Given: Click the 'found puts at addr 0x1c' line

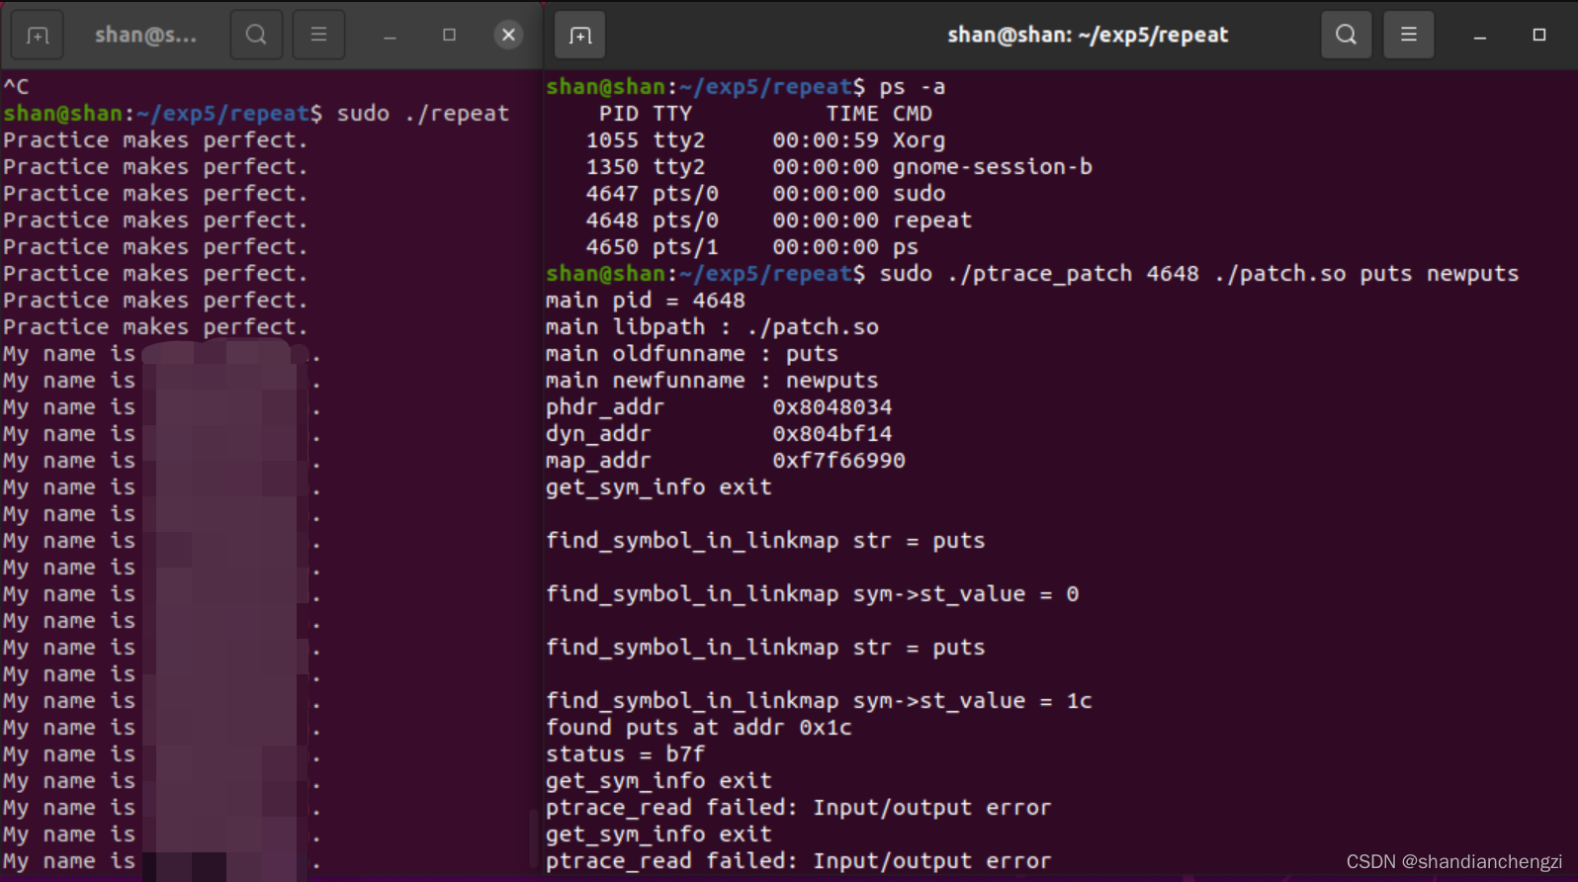Looking at the screenshot, I should [x=699, y=728].
